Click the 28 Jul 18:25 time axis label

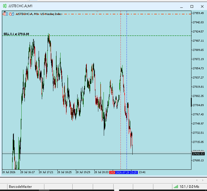coord(64,172)
